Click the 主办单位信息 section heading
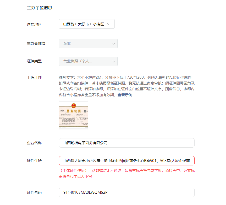This screenshot has height=205, width=226. pyautogui.click(x=40, y=8)
